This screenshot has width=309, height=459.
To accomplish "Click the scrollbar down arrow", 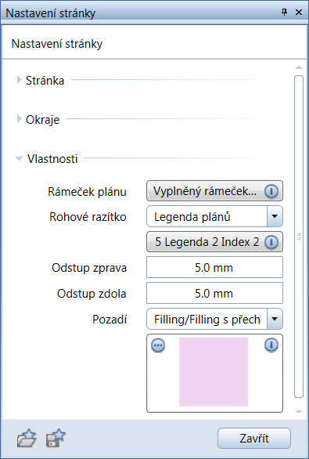I will [x=299, y=411].
